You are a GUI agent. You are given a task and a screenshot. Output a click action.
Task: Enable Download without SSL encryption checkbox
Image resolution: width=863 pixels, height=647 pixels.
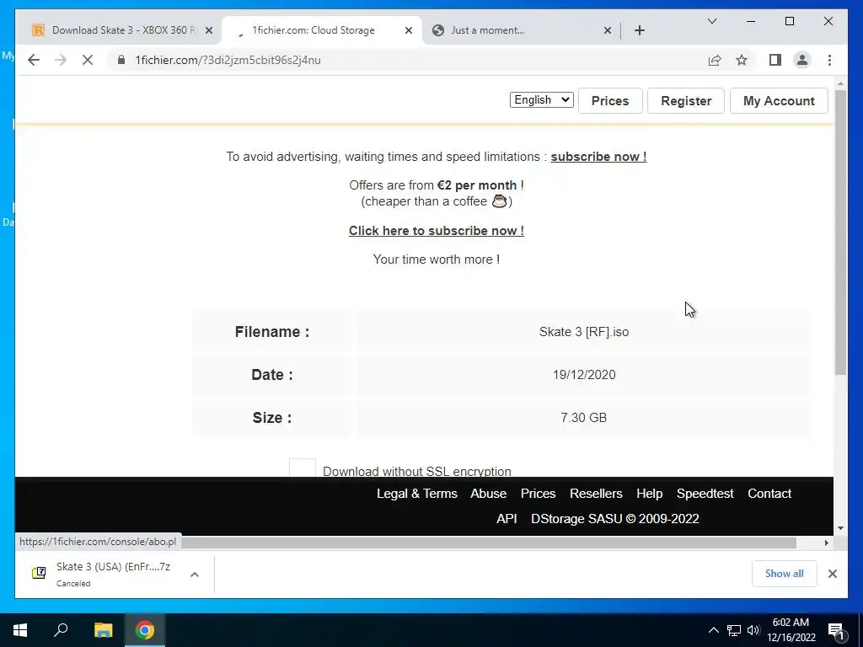tap(303, 468)
